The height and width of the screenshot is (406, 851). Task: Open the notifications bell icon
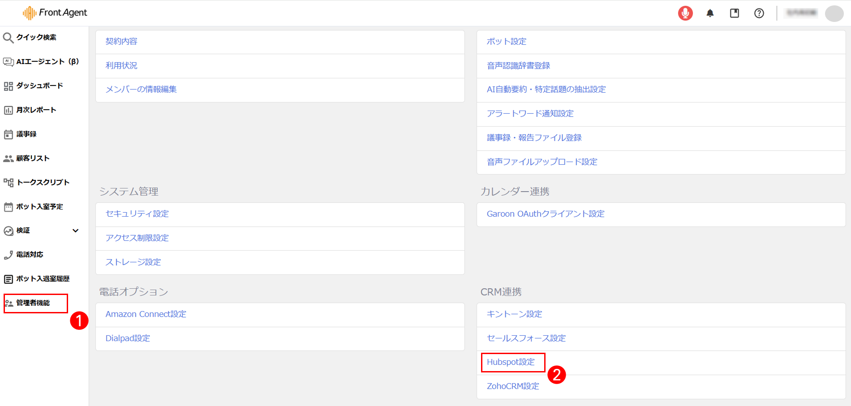coord(710,13)
